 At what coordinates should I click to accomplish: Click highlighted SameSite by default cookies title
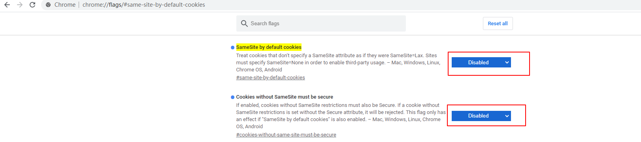(x=269, y=47)
